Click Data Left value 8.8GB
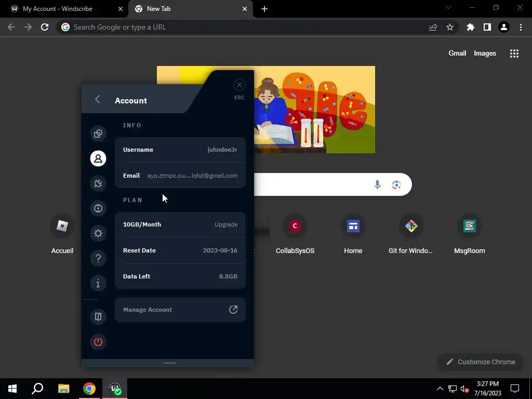Viewport: 532px width, 399px height. click(229, 276)
